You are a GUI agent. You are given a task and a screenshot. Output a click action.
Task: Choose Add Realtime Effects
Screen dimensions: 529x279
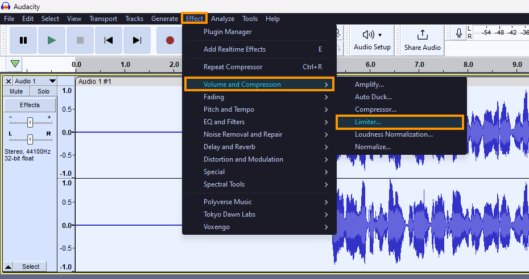pos(259,49)
